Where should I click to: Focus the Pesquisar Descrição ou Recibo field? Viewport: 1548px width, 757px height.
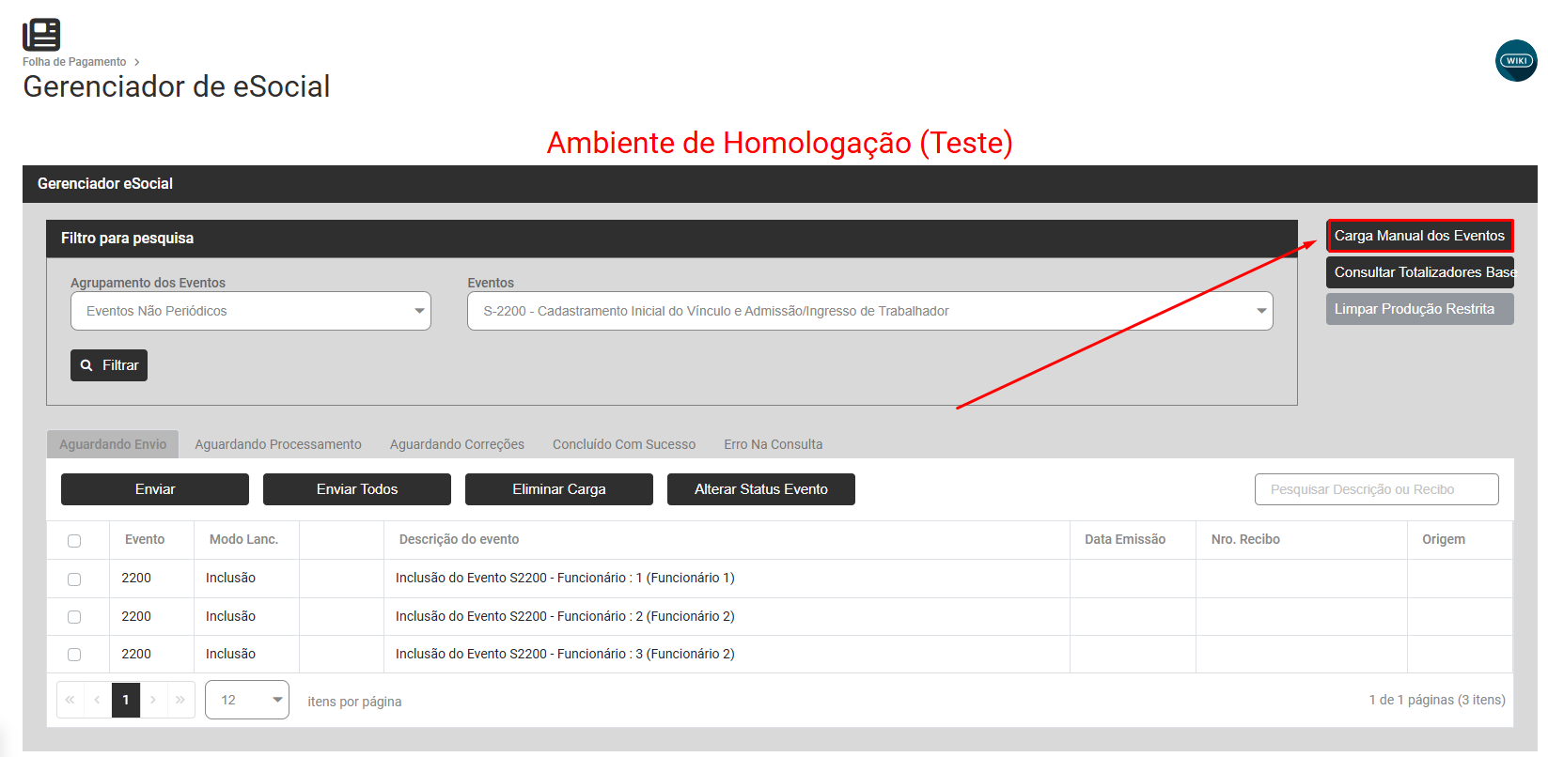1377,489
